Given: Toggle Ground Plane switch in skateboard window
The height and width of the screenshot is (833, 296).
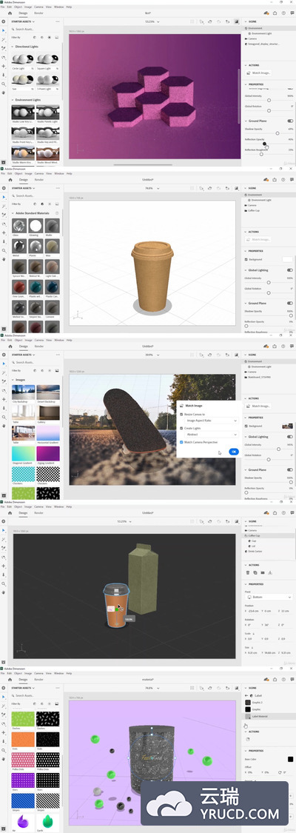Looking at the screenshot, I should 290,469.
